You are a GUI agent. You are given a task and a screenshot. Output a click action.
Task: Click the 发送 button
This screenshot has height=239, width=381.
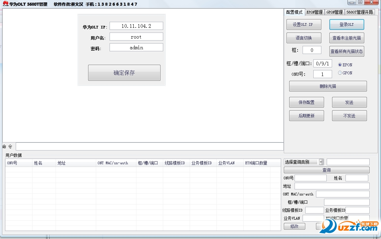tap(350, 102)
